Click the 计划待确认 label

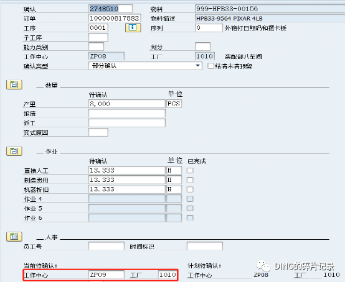204,266
